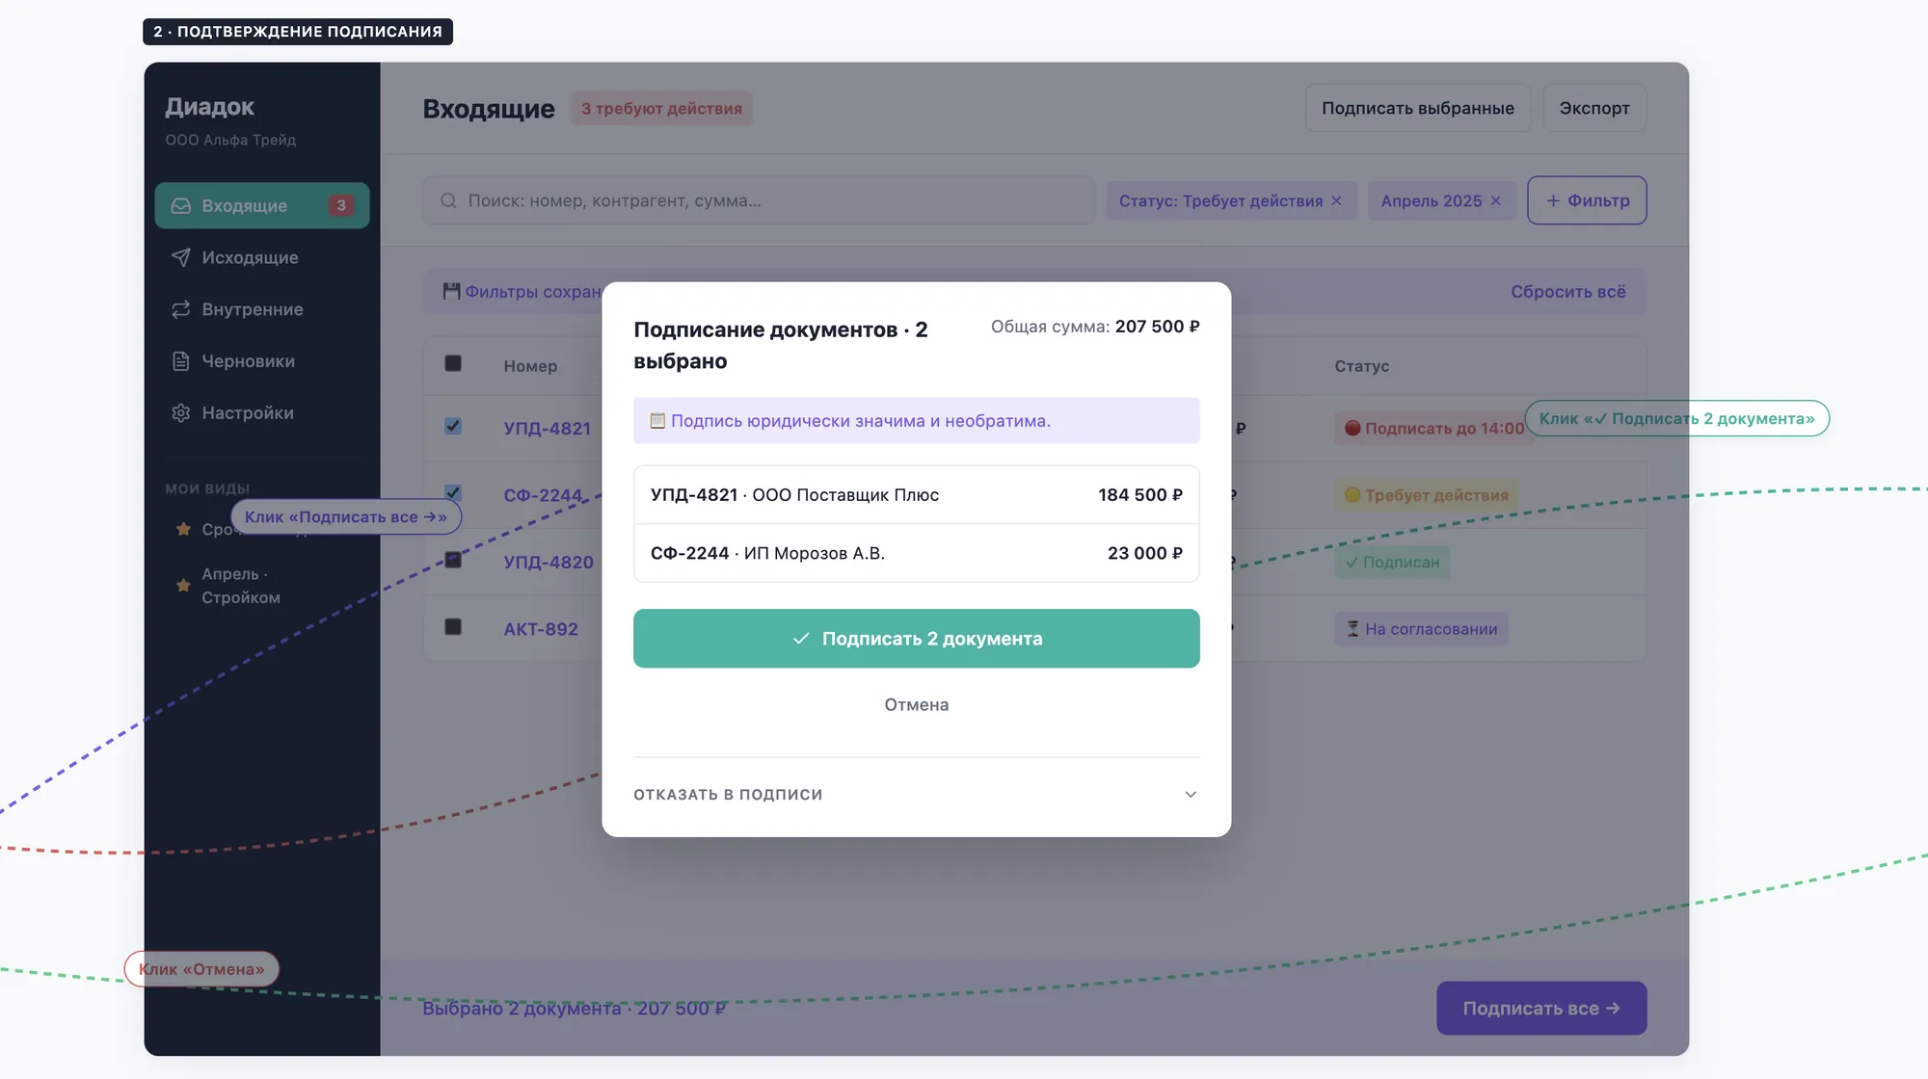Open document link АКТ-892
The image size is (1928, 1079).
pos(541,629)
